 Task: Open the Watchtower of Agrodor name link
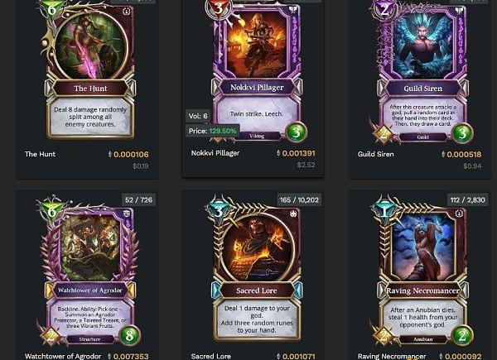click(63, 356)
